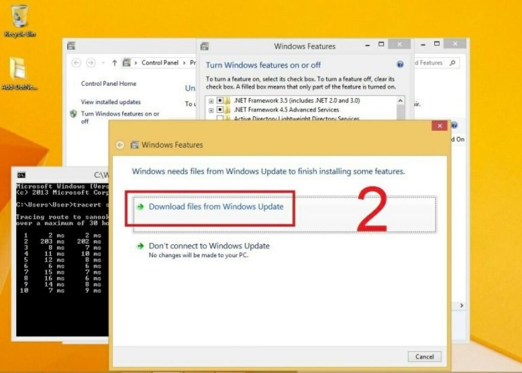
Task: Click the Windows Features icon in the dialog header
Action: coord(134,145)
